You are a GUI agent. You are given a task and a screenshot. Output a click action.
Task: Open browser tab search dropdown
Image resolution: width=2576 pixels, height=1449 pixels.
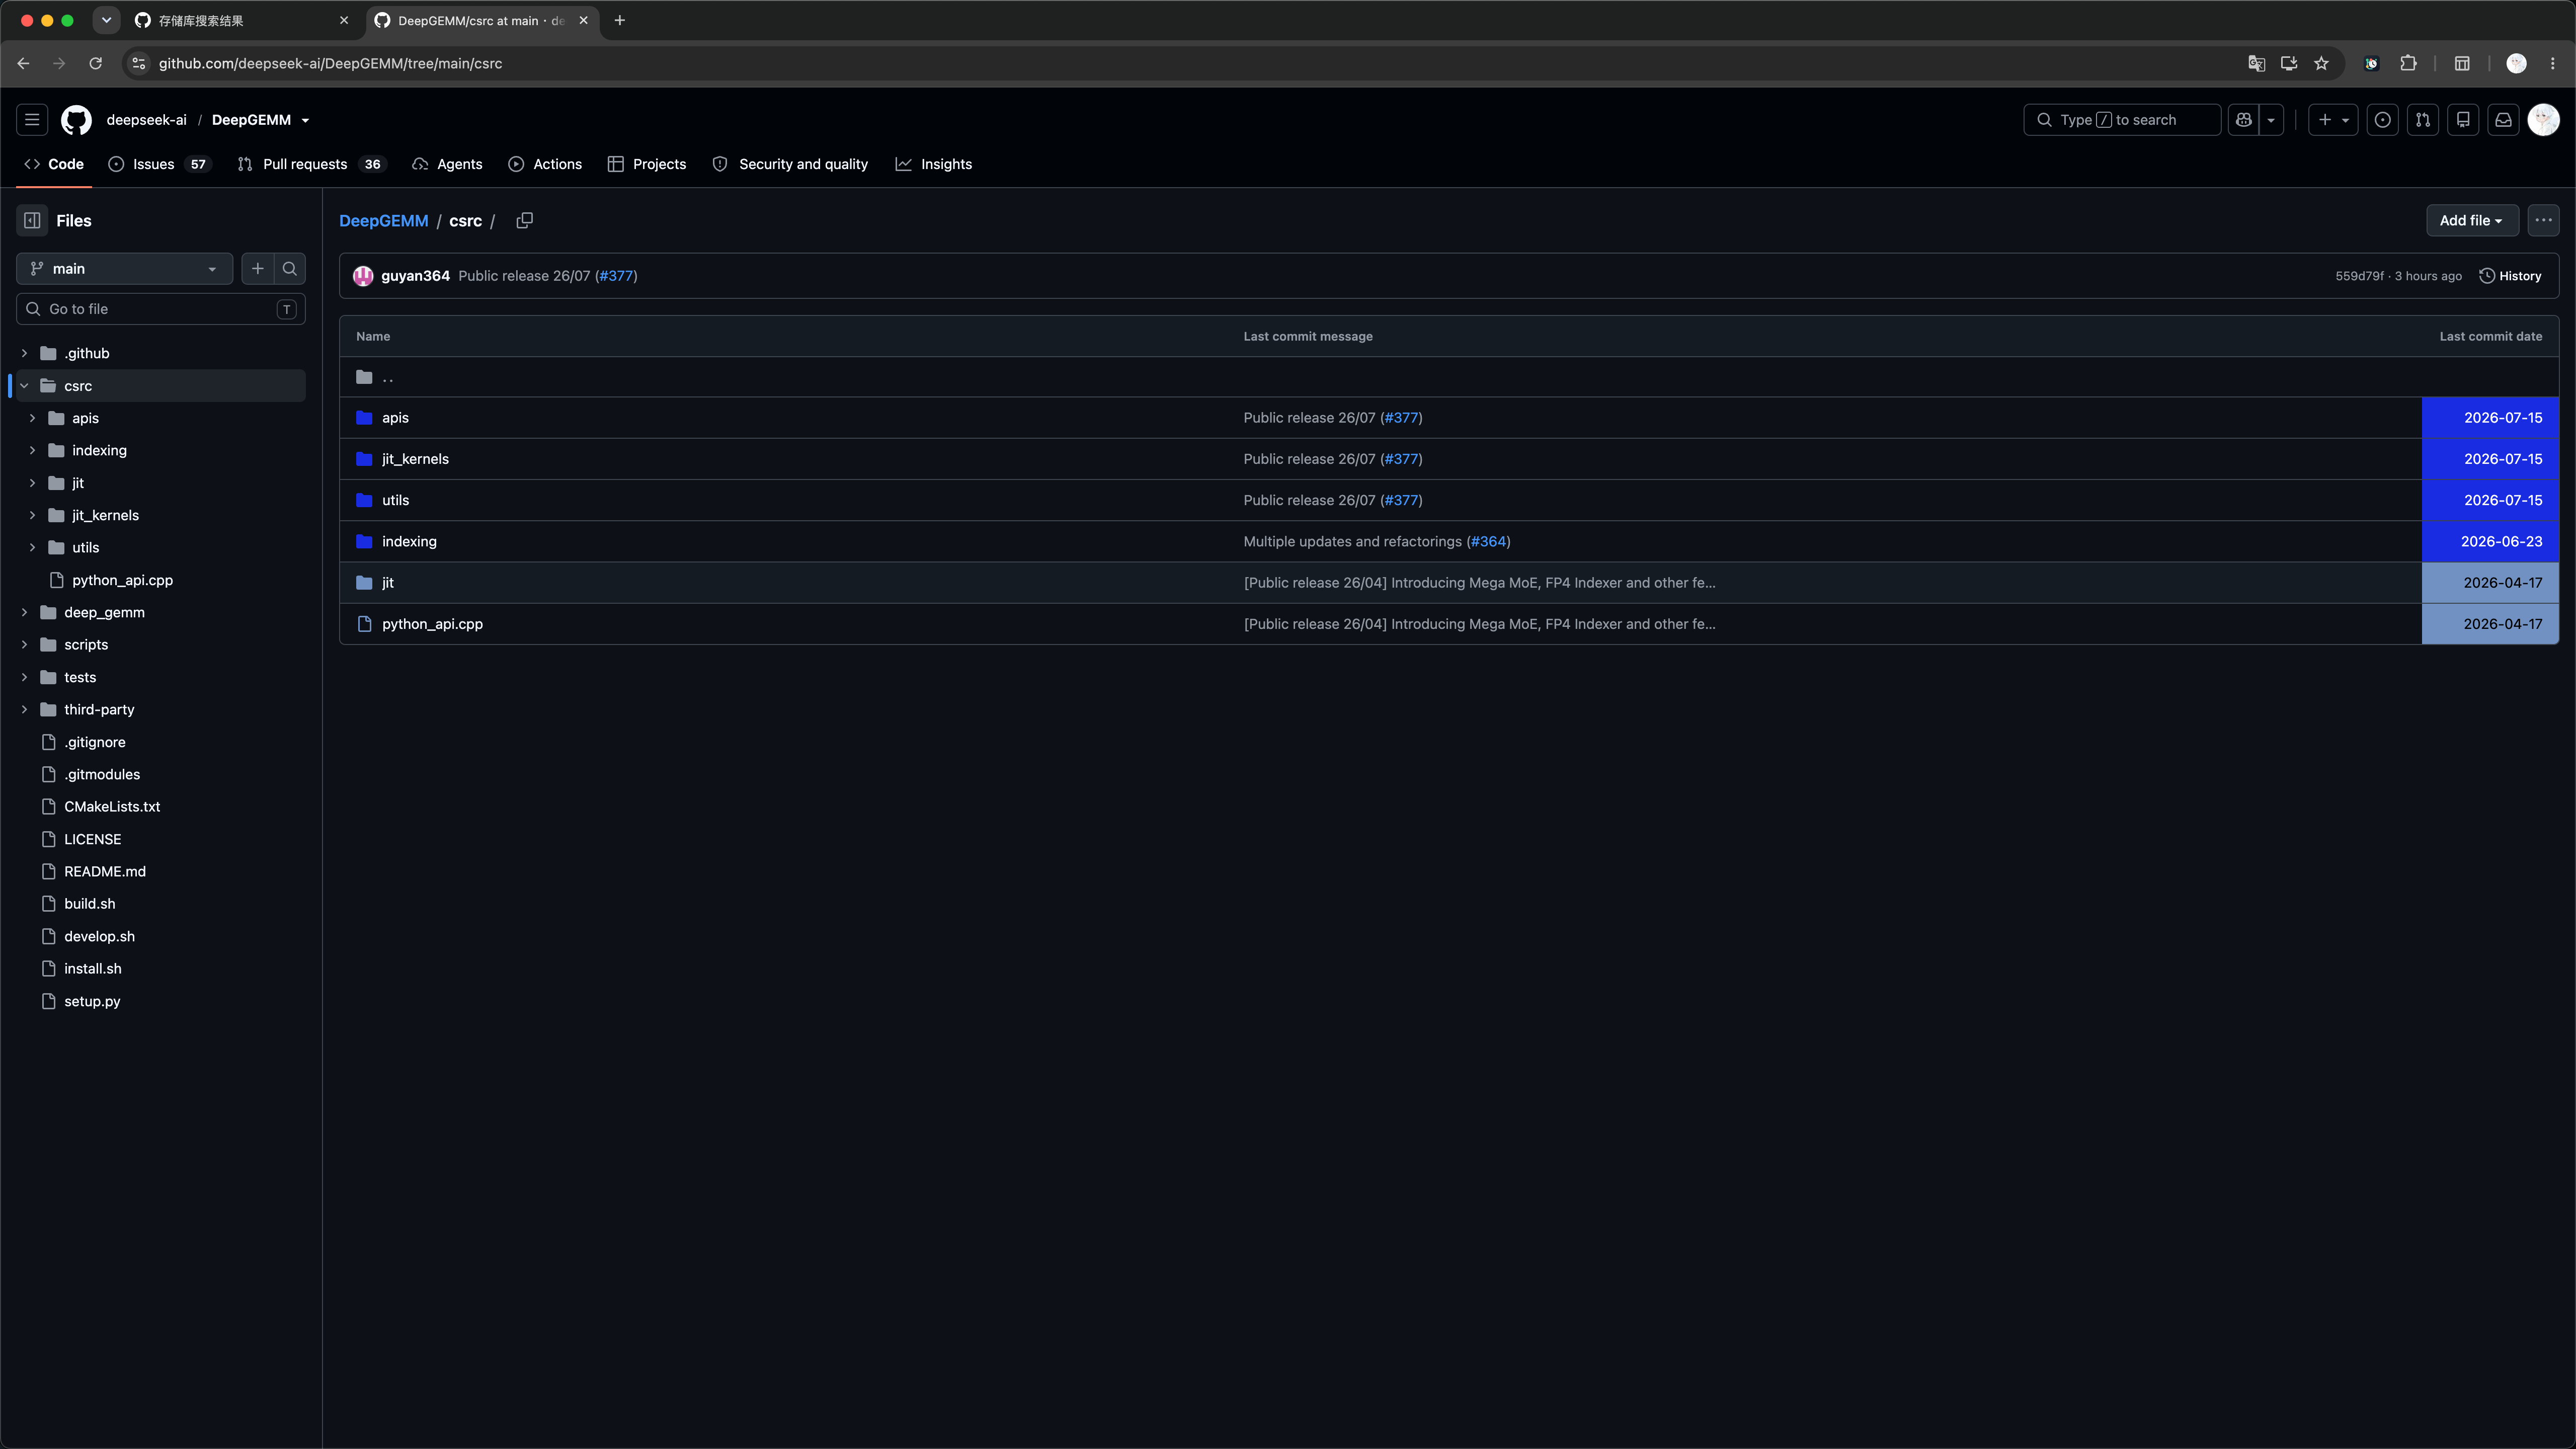tap(106, 20)
